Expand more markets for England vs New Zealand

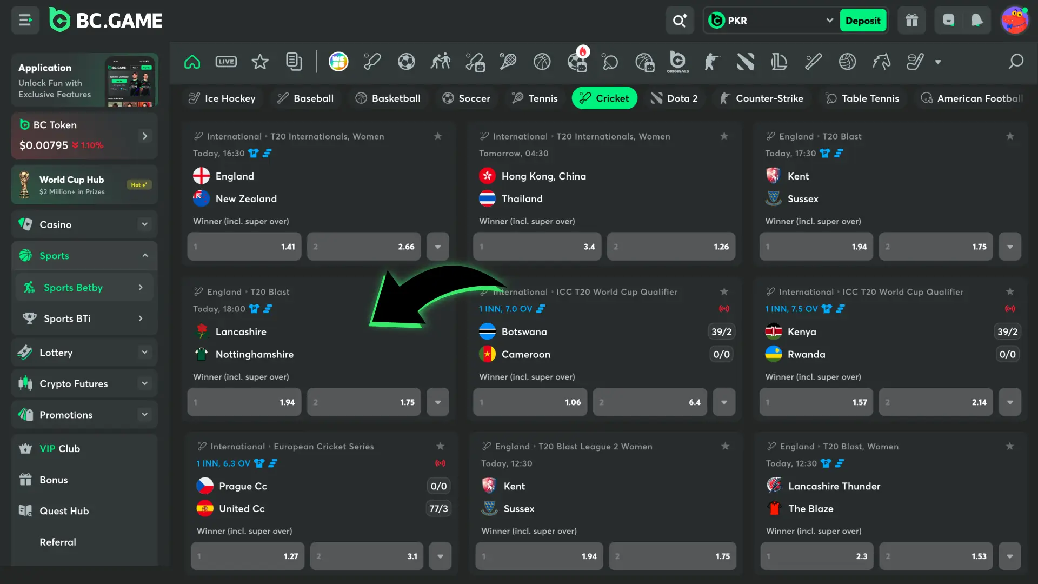point(438,247)
